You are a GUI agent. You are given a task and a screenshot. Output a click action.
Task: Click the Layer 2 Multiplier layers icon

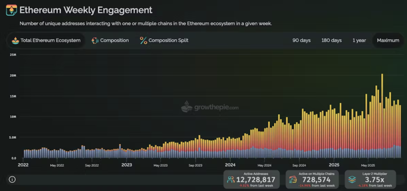352,179
